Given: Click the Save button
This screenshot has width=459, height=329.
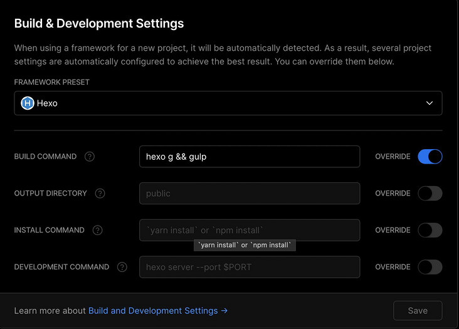Looking at the screenshot, I should tap(418, 311).
